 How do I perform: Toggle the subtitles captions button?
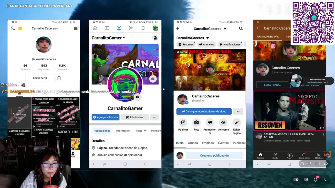click(306, 180)
